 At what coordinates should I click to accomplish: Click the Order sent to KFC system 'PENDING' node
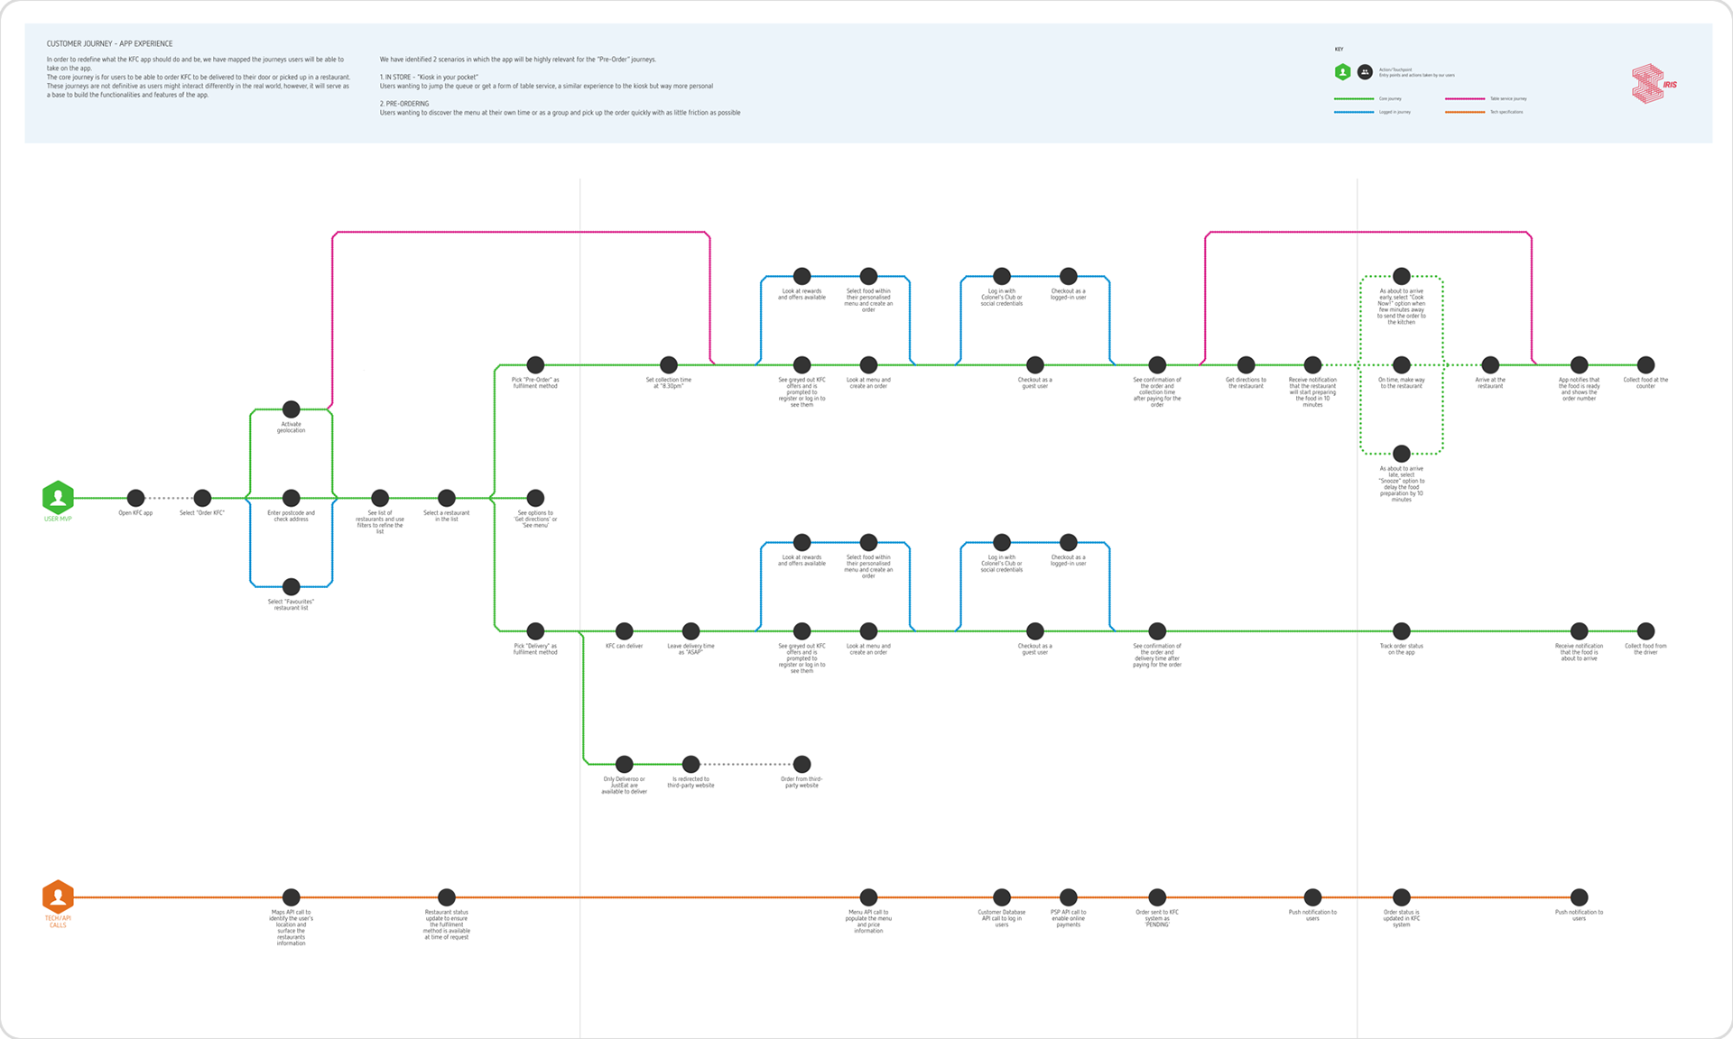coord(1157,897)
